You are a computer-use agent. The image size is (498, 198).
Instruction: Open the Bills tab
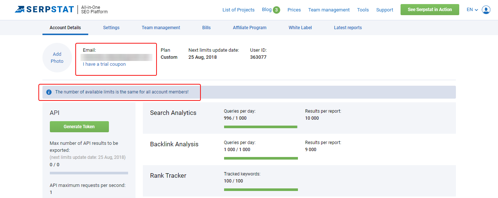click(206, 28)
